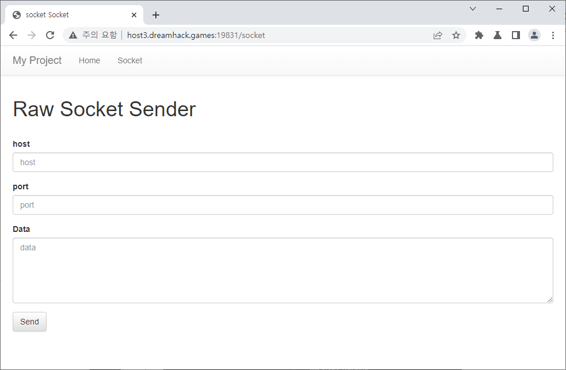This screenshot has width=566, height=370.
Task: Click the not-secure warning icon
Action: coord(73,35)
